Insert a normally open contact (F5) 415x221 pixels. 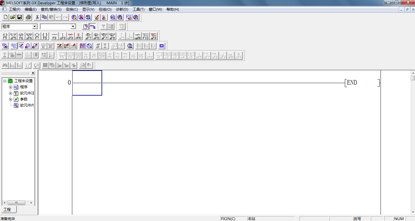[5, 36]
